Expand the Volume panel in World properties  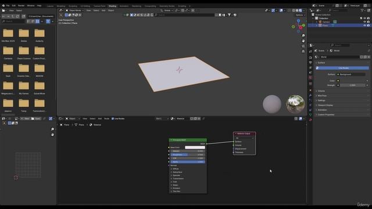coord(321,91)
